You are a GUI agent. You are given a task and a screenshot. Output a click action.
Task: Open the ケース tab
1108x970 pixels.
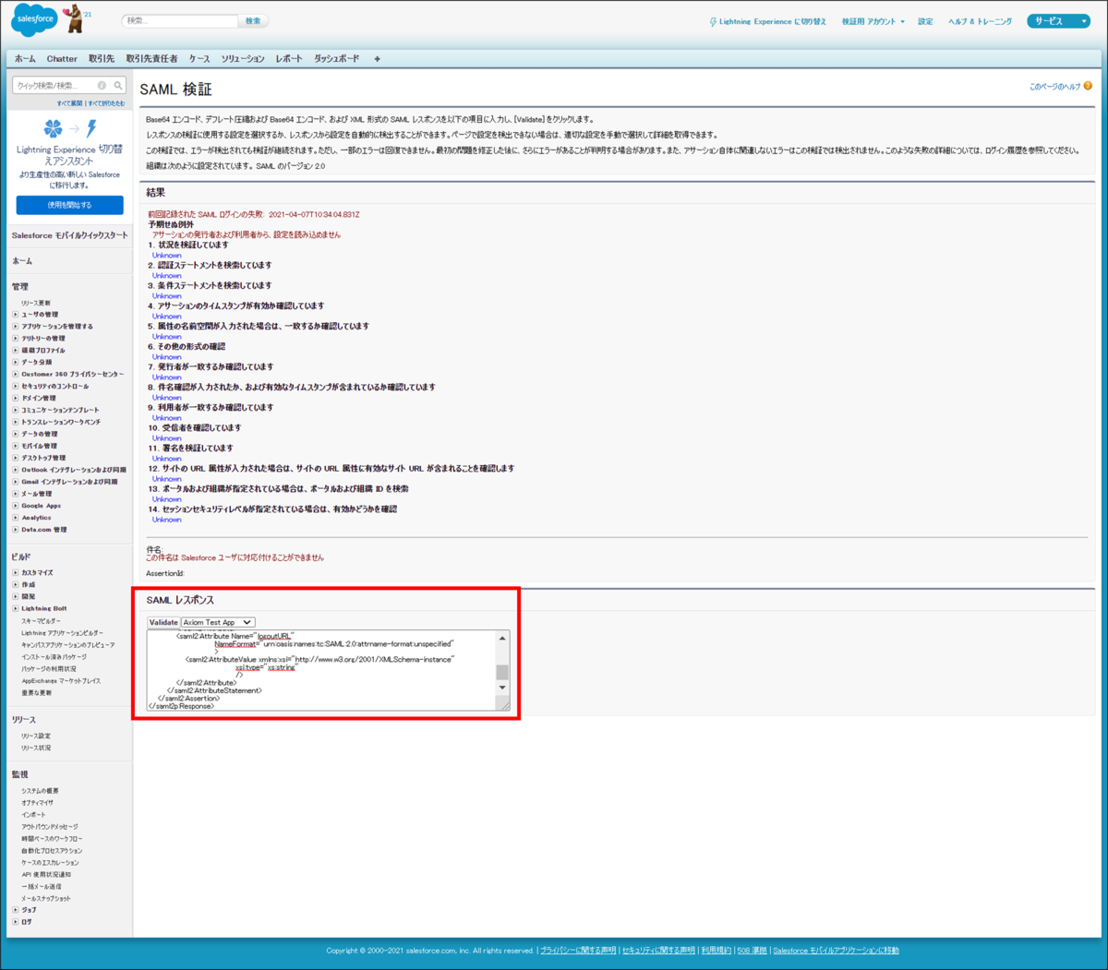coord(199,59)
